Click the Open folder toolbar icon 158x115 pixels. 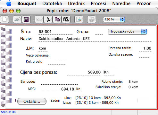point(17,19)
